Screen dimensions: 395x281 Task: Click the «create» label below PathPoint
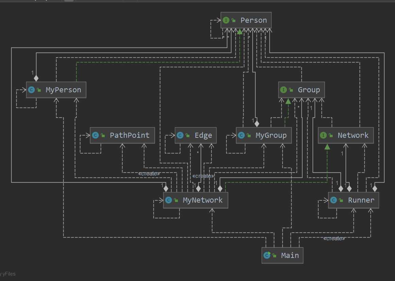click(x=149, y=173)
